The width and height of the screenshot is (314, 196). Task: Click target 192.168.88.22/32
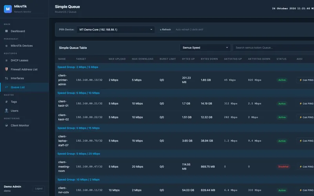tap(89, 117)
